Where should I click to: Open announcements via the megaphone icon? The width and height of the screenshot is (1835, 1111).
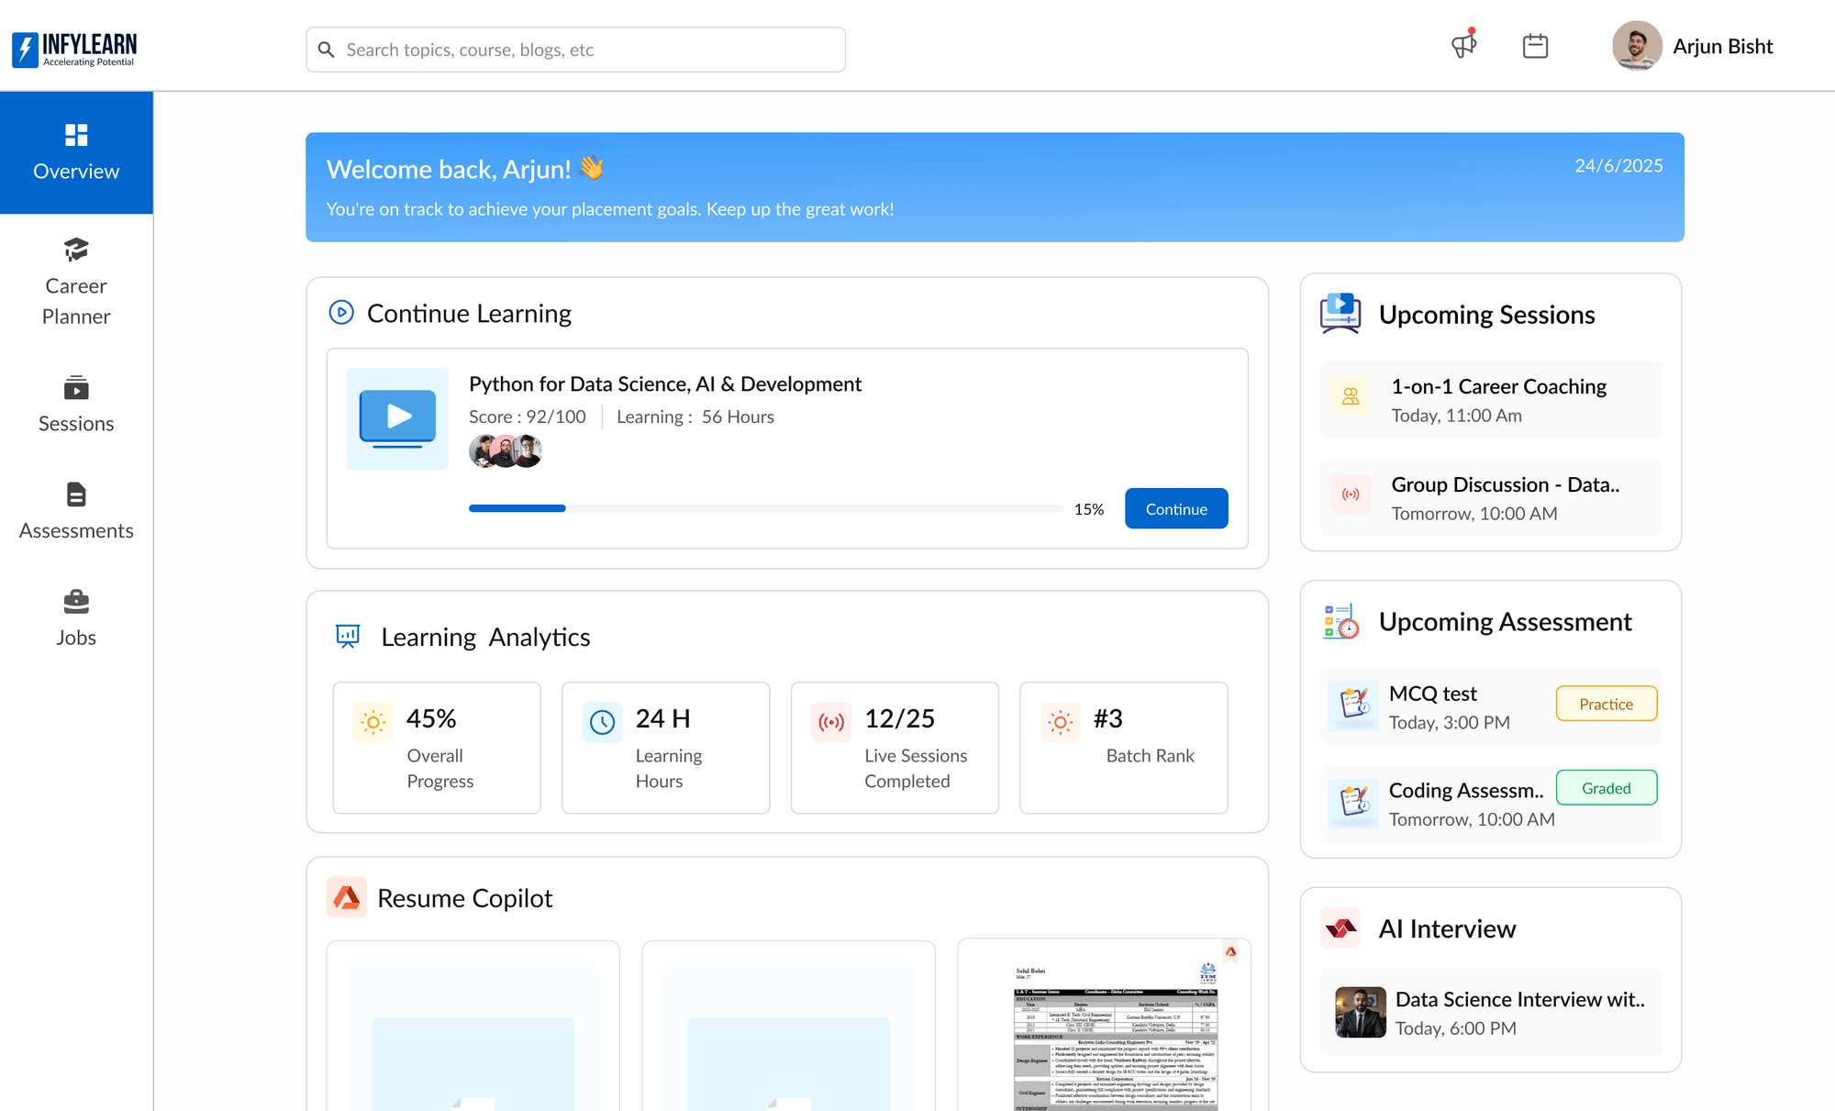1462,45
